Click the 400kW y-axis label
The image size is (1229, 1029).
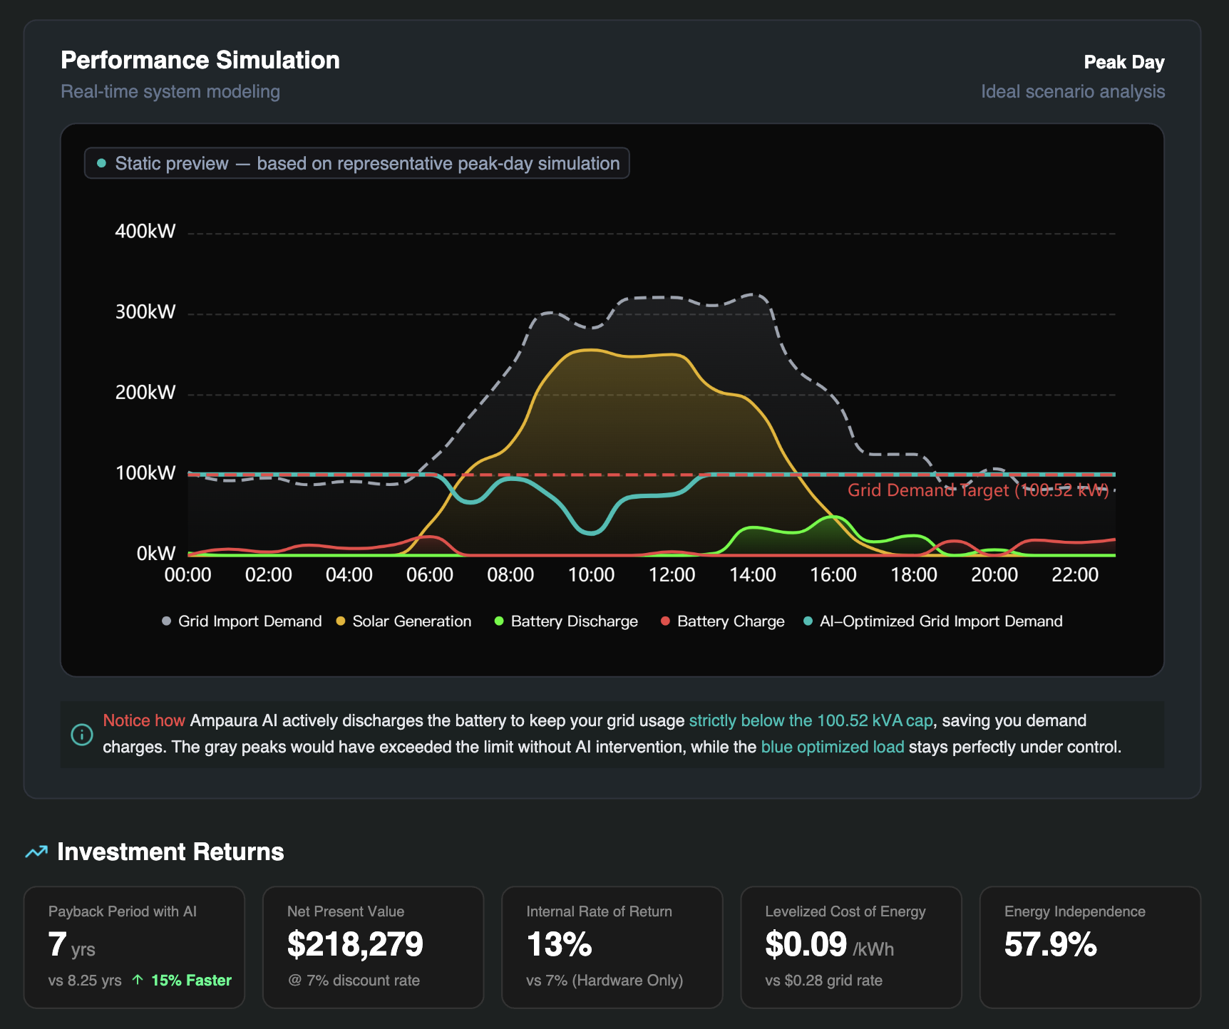[145, 232]
